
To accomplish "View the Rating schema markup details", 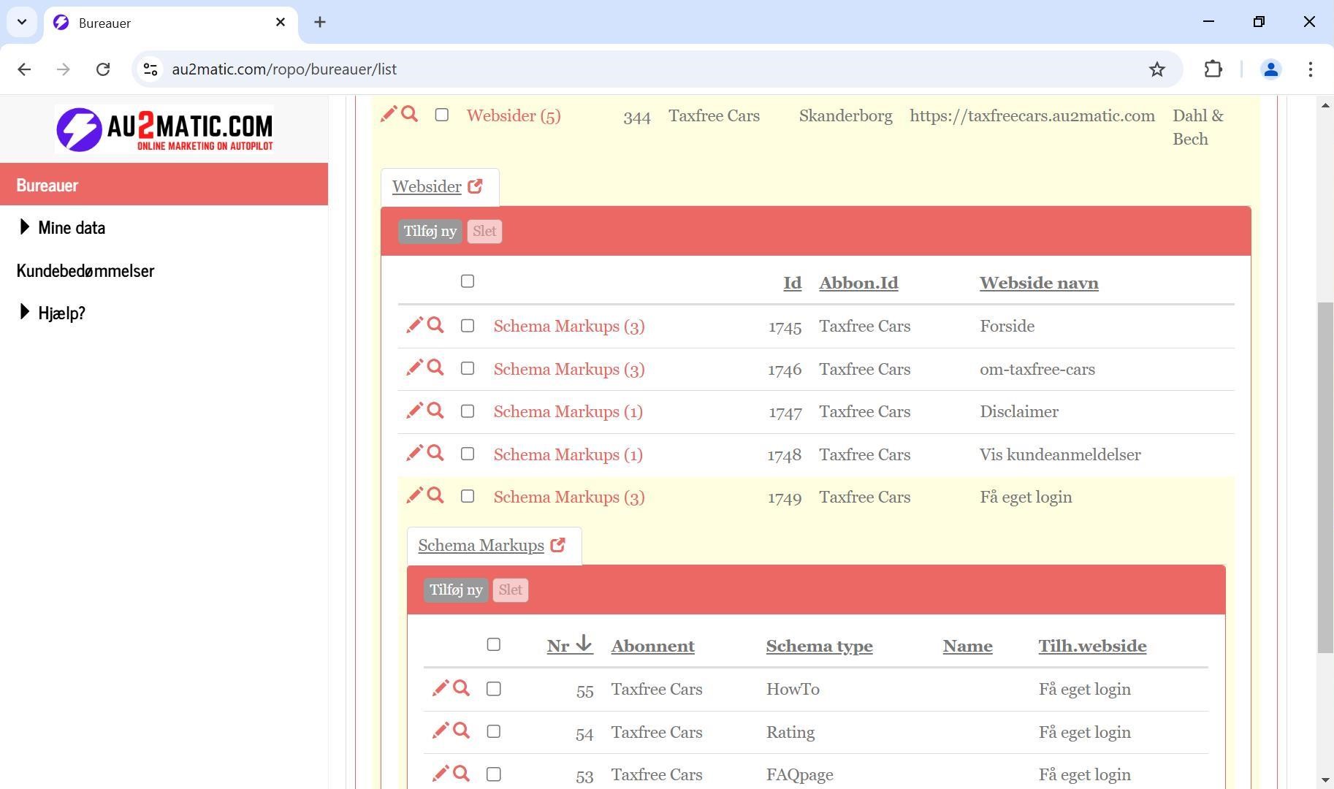I will (461, 731).
